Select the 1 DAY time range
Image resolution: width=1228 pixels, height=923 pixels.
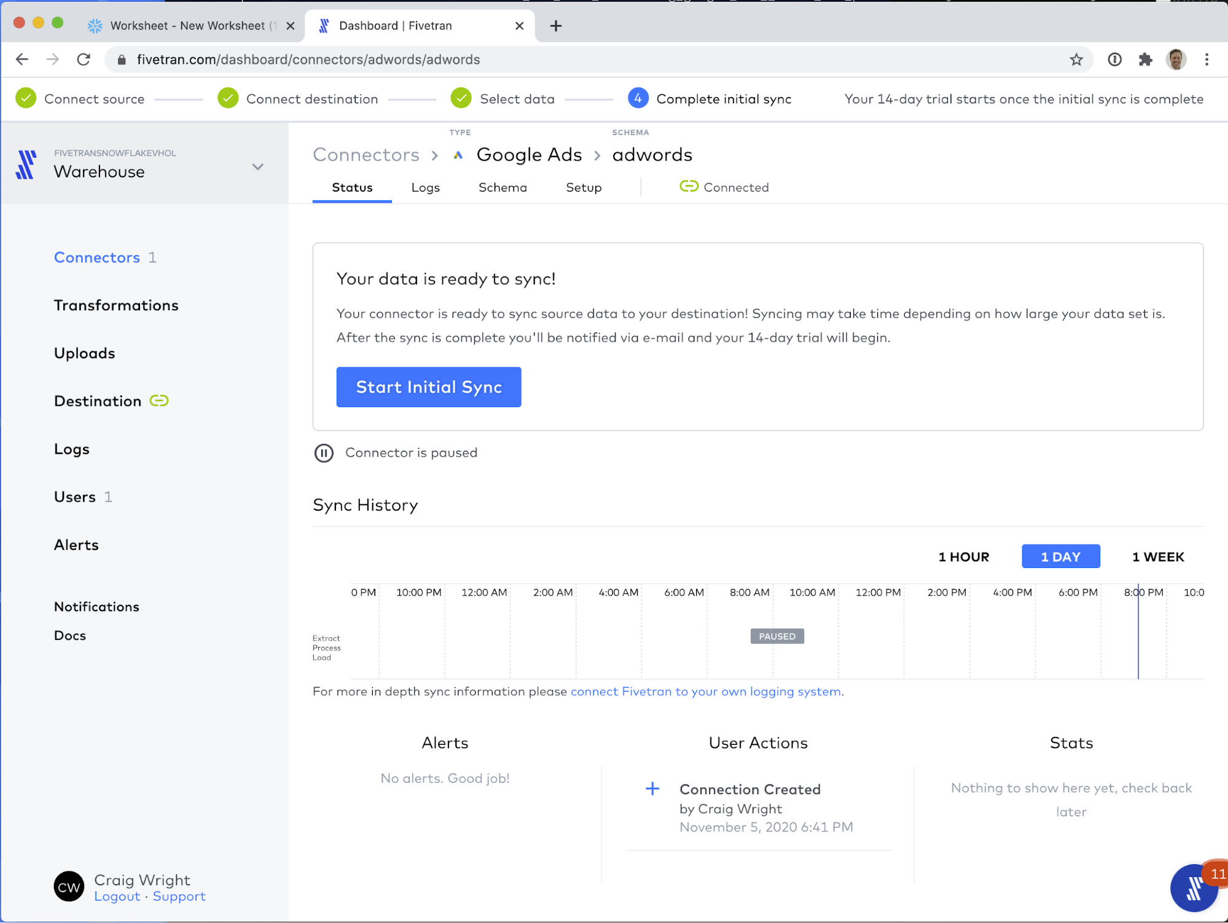coord(1060,557)
